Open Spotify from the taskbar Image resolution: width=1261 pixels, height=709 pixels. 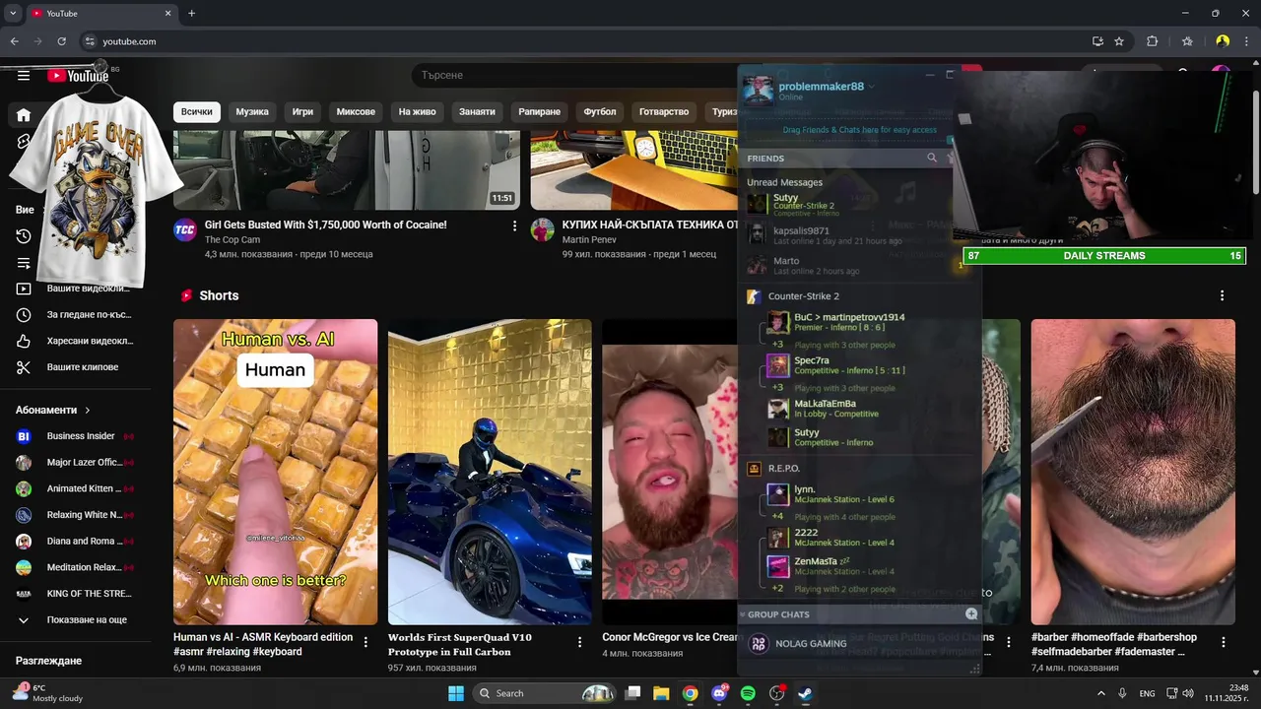pos(748,693)
